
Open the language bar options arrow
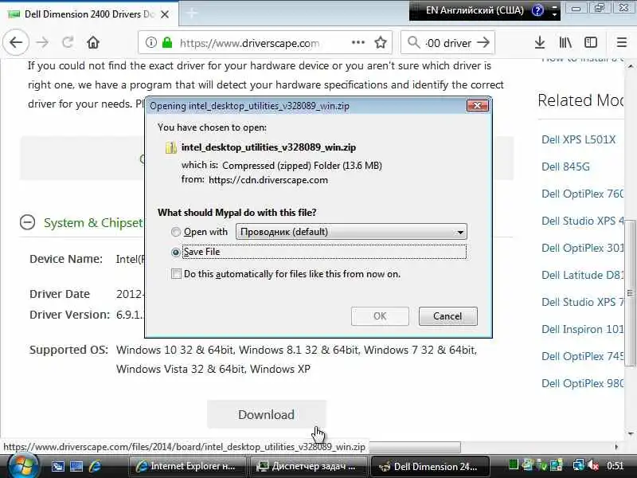pos(554,14)
